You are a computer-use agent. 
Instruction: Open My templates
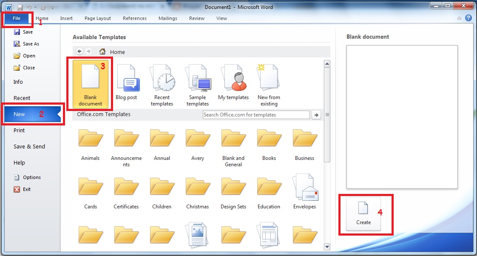(233, 81)
